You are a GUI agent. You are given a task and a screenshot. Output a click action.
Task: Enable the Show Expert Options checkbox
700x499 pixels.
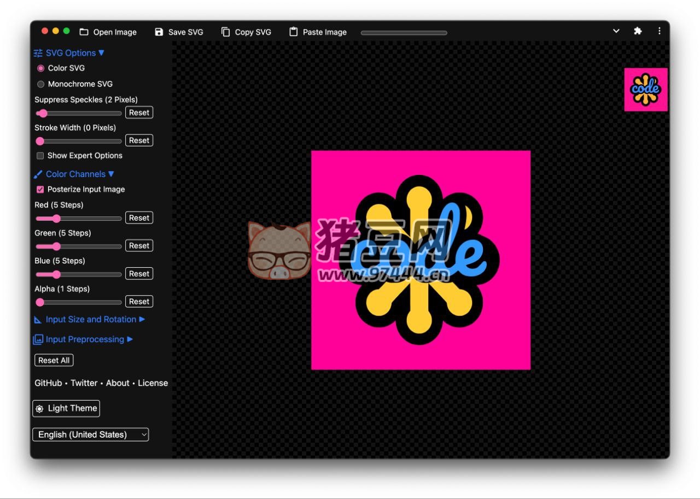(x=40, y=156)
